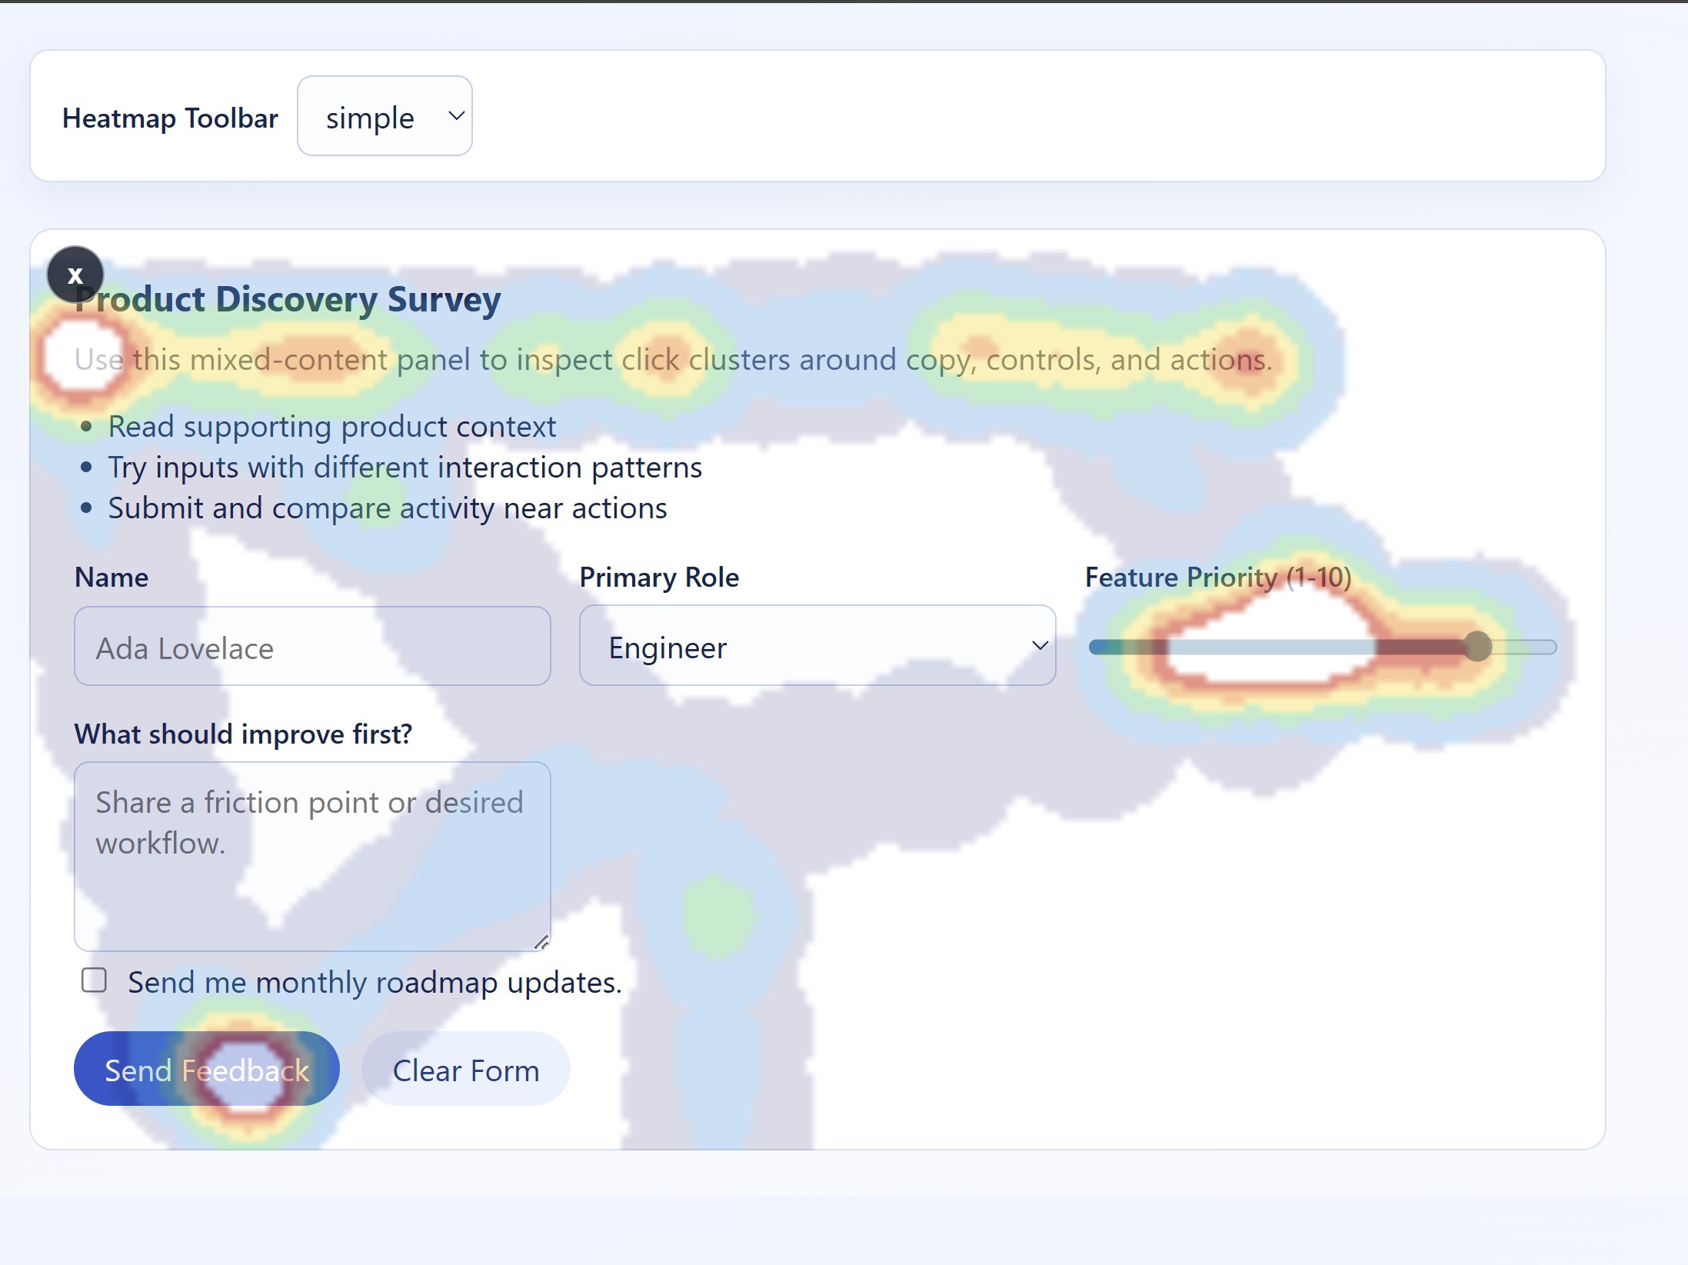Click 'Read supporting product context' bullet
The width and height of the screenshot is (1688, 1265).
pos(331,427)
